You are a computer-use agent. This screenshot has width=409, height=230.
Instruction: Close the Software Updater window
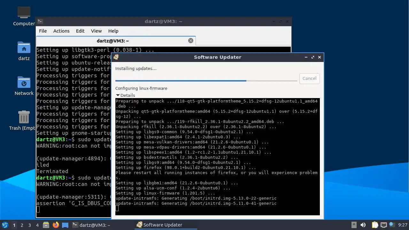pyautogui.click(x=320, y=57)
